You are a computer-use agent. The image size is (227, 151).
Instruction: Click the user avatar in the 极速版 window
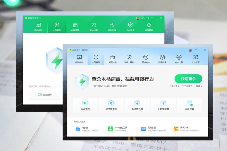[x=190, y=50]
